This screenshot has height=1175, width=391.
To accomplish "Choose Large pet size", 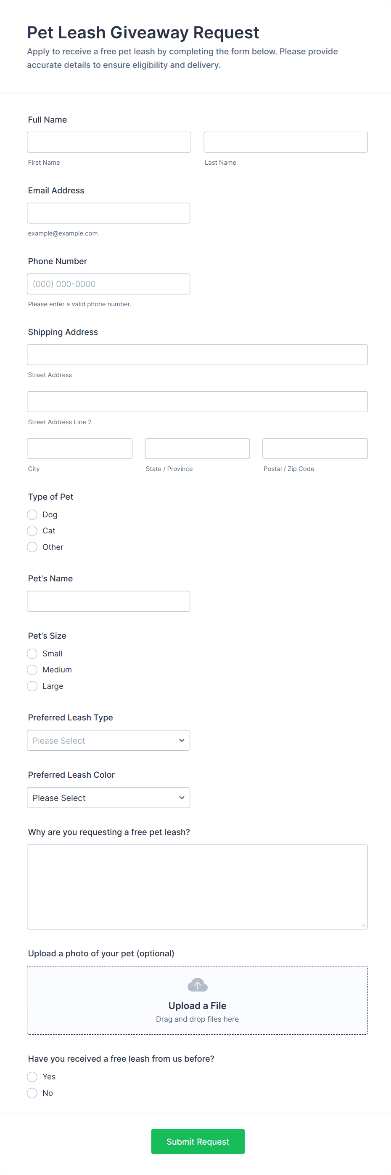I will click(32, 686).
